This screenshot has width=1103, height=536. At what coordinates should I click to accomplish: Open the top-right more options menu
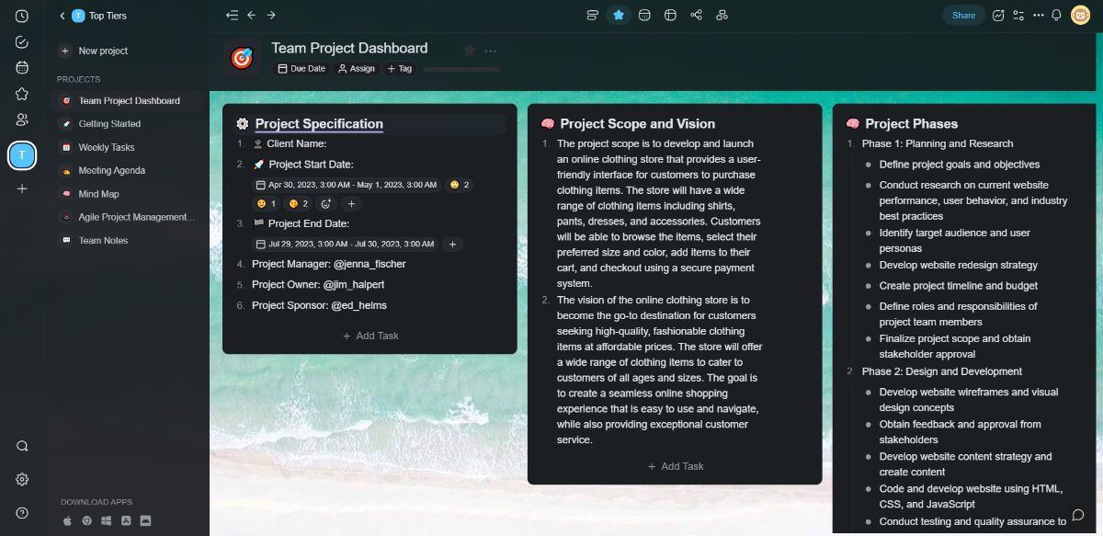click(x=1038, y=15)
